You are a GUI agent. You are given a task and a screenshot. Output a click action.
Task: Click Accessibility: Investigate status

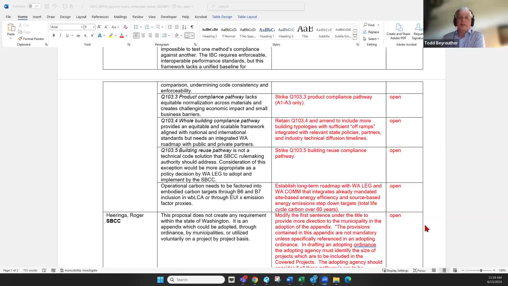pos(79,270)
